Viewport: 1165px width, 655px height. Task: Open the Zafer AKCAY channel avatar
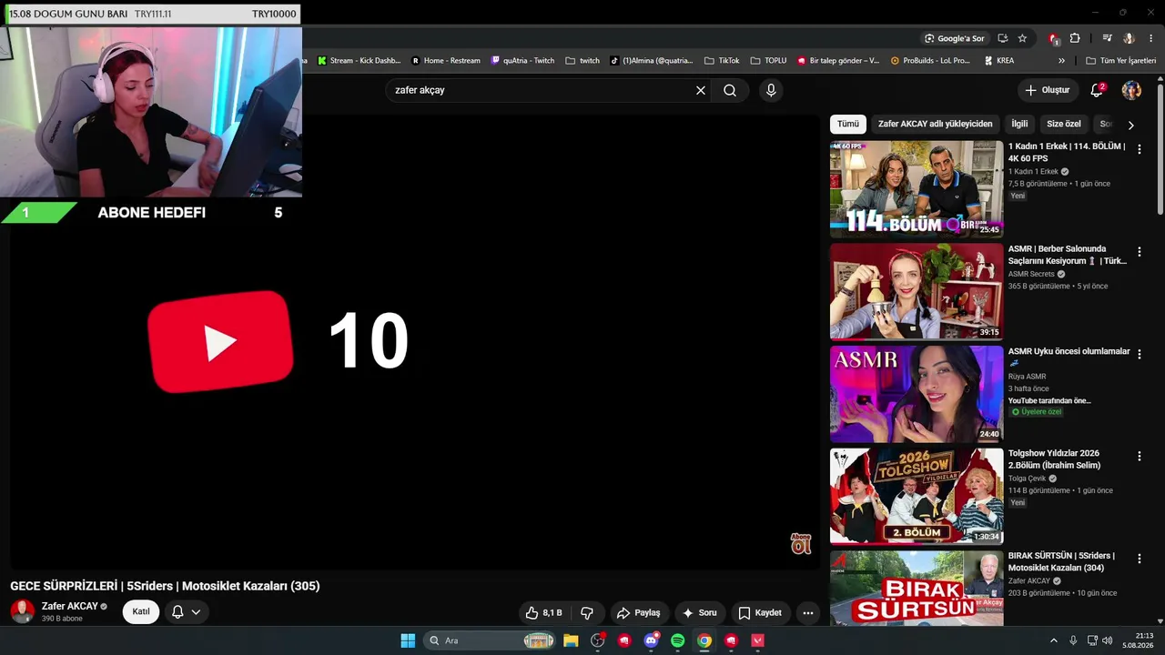click(x=23, y=611)
